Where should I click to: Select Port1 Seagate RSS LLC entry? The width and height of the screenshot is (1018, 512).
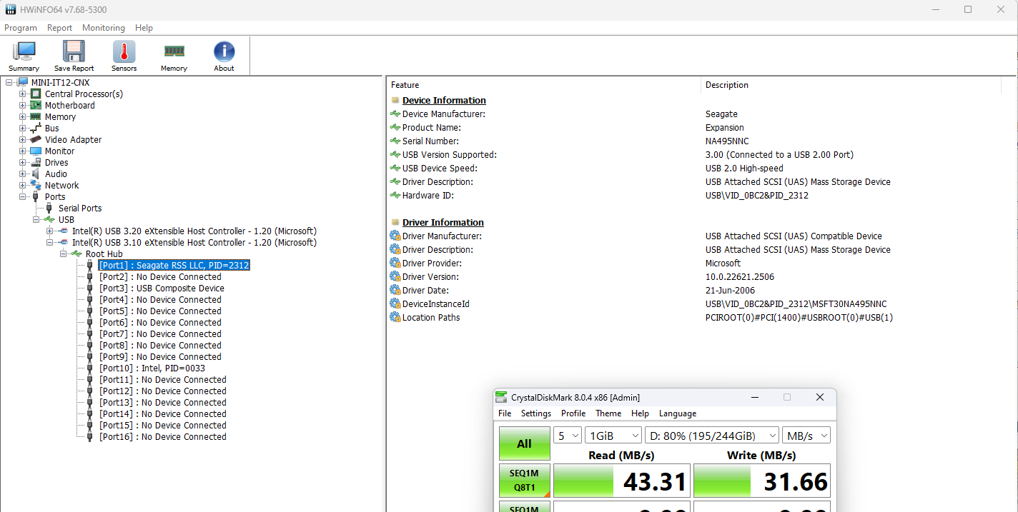pyautogui.click(x=174, y=265)
